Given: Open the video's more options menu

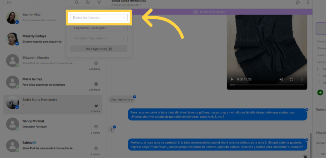Looking at the screenshot, I should tap(302, 79).
